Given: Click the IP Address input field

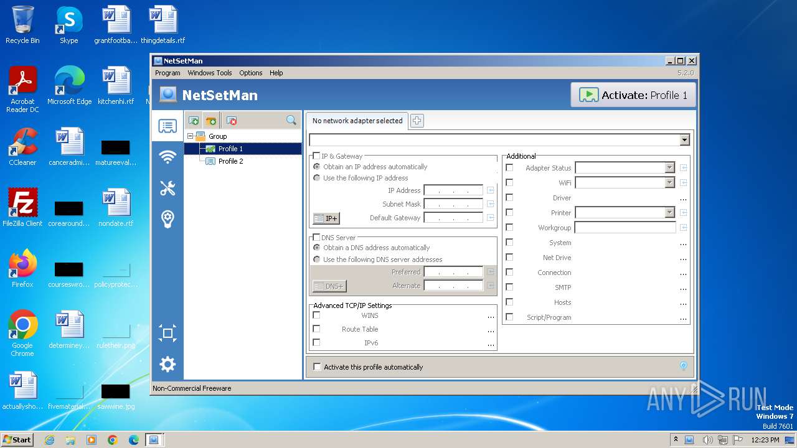Looking at the screenshot, I should pyautogui.click(x=453, y=190).
